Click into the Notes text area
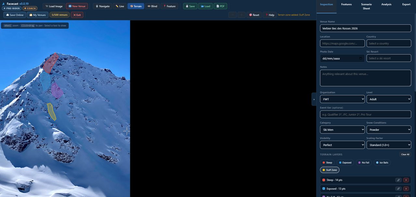This screenshot has height=197, width=416. coord(365,78)
